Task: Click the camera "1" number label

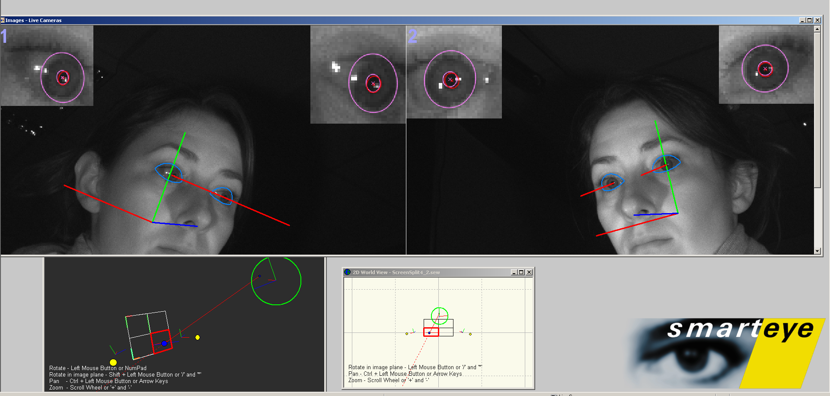Action: tap(5, 37)
